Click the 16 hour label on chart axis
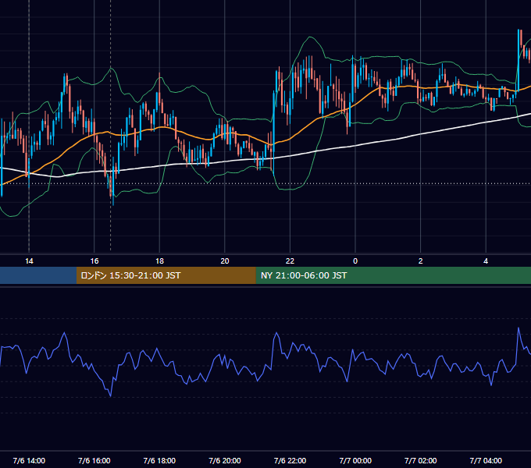This screenshot has height=468, width=531. tap(94, 261)
